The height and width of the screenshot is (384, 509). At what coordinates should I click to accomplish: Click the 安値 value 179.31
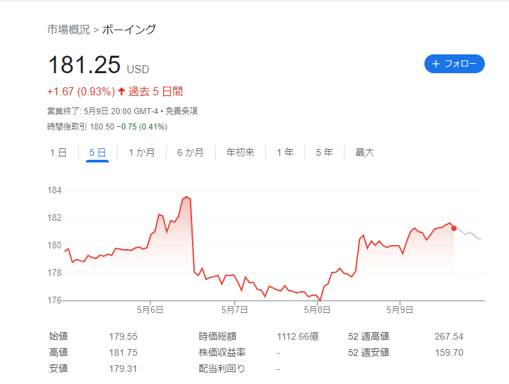[x=123, y=369]
